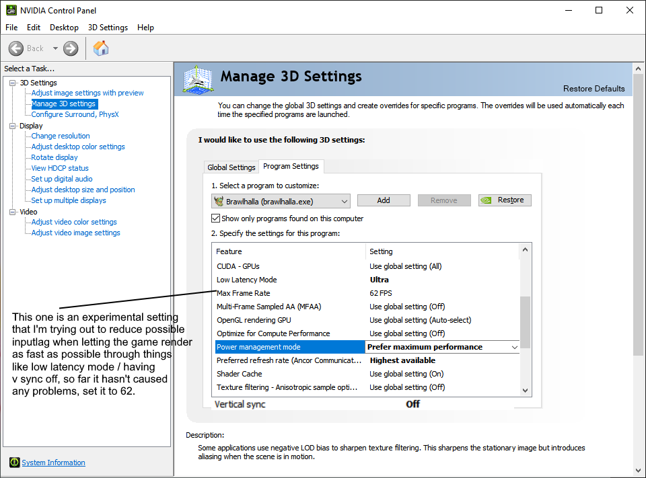The image size is (646, 478).
Task: Click the Back arrow icon
Action: click(16, 48)
